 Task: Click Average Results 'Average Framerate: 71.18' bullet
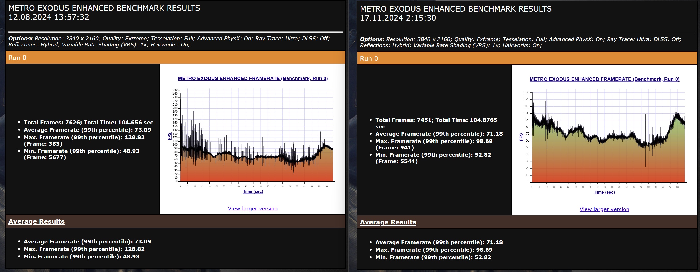[439, 242]
